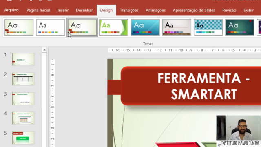Open Apresentação de Slides tab

click(194, 10)
